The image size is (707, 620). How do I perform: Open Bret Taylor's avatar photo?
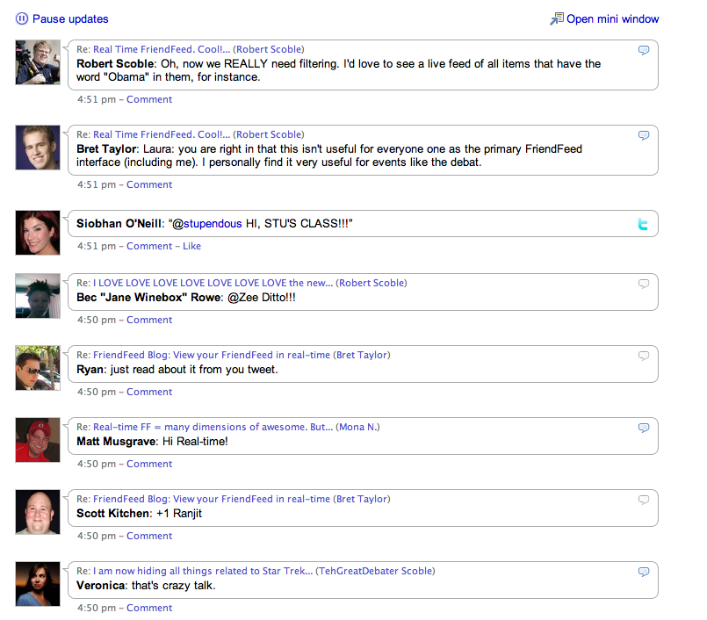point(38,148)
